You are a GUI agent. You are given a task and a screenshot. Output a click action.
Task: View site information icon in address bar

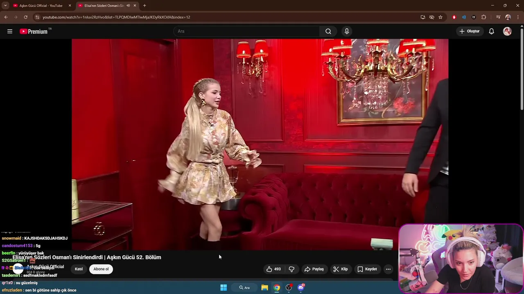click(37, 17)
